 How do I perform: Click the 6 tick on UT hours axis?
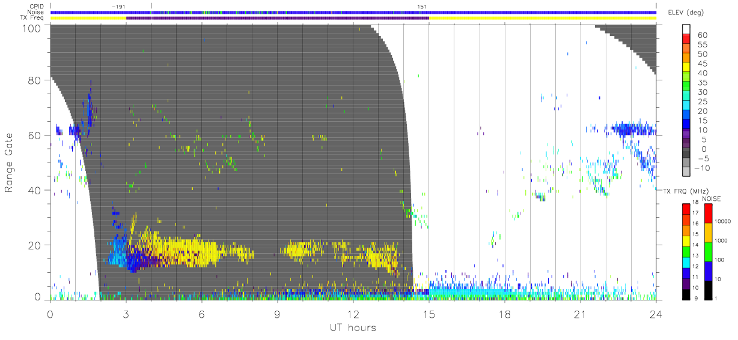point(201,314)
